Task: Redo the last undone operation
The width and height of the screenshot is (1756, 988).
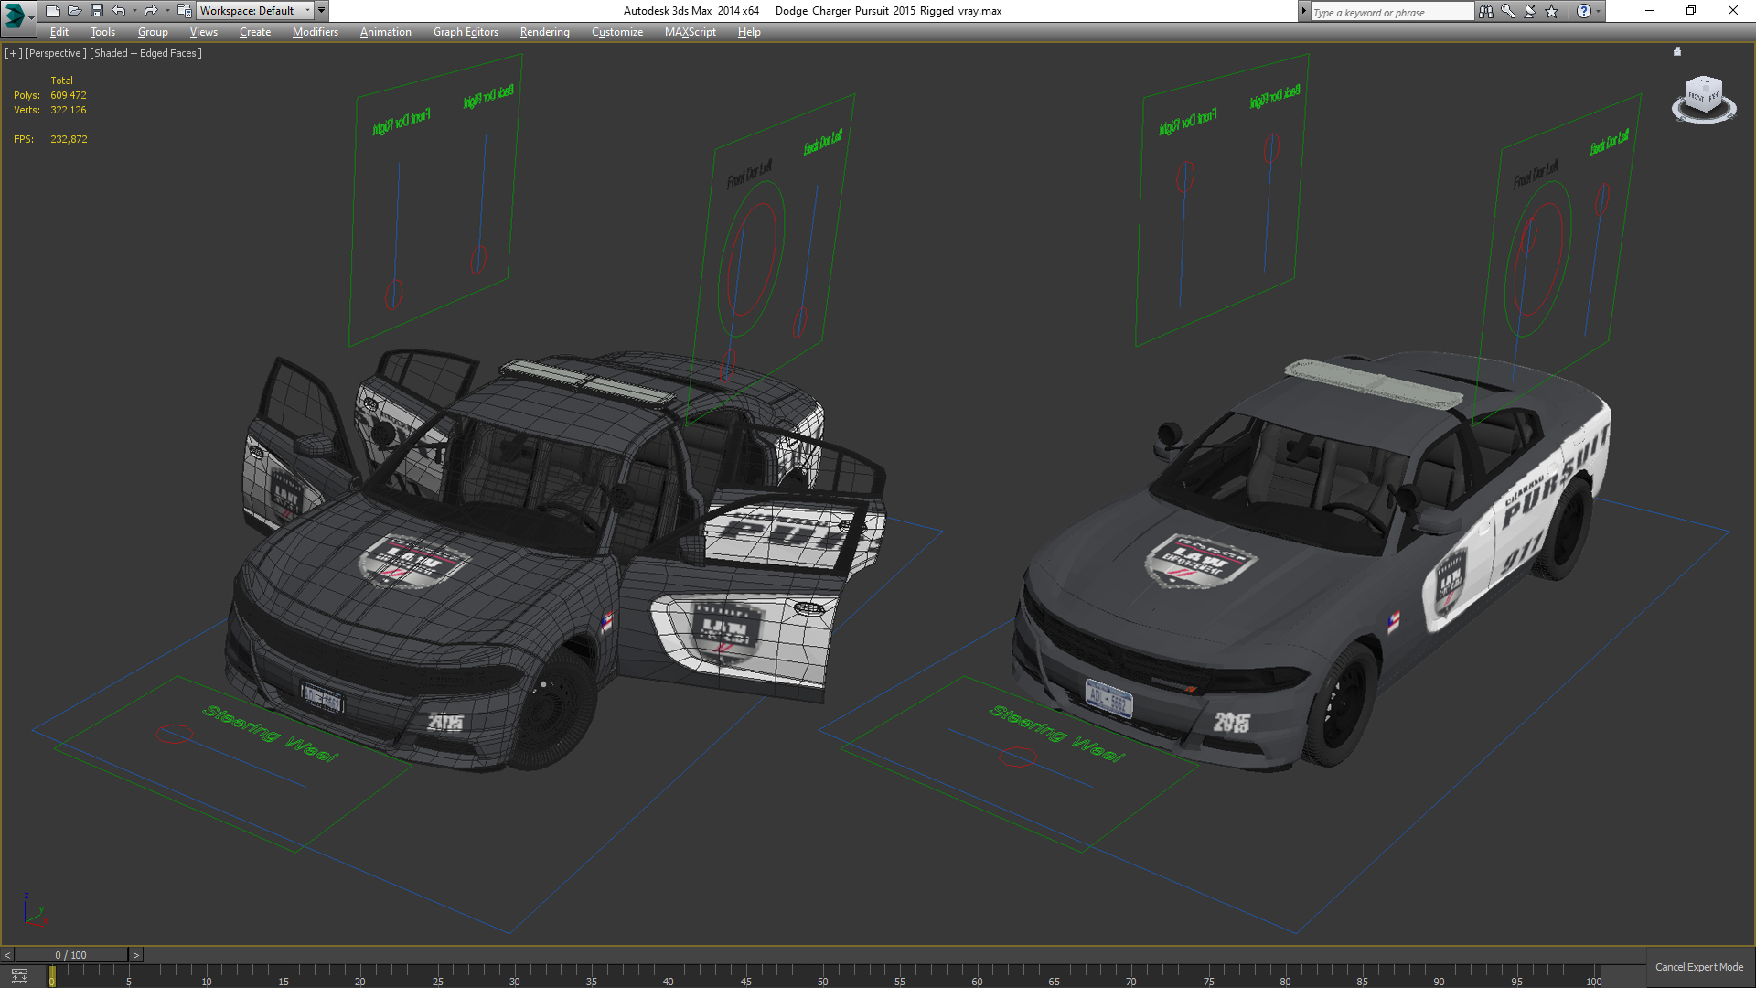Action: pyautogui.click(x=151, y=11)
